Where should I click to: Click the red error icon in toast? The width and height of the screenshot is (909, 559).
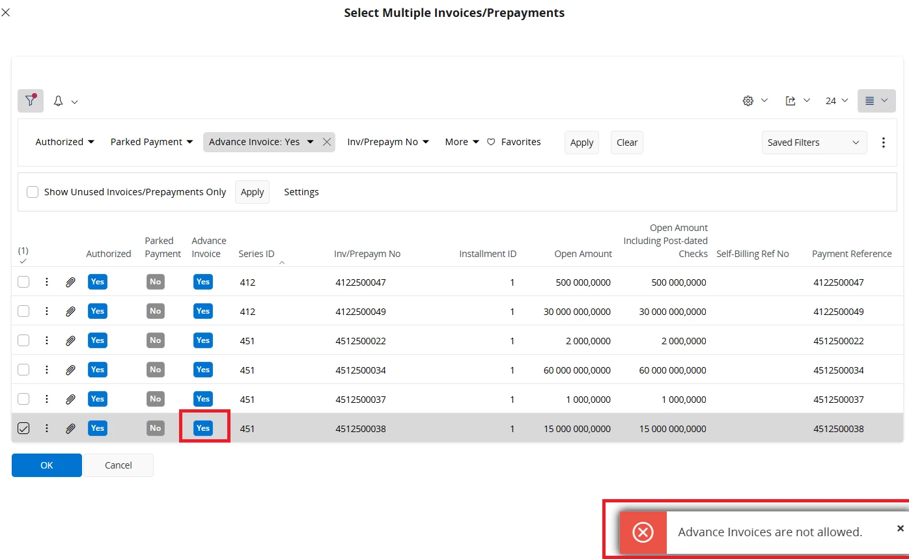tap(643, 532)
